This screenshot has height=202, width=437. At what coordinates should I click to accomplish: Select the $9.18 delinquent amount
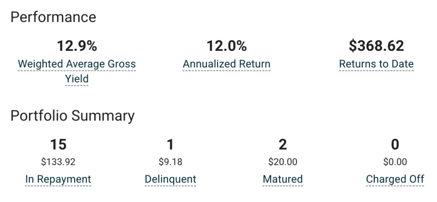coord(171,162)
